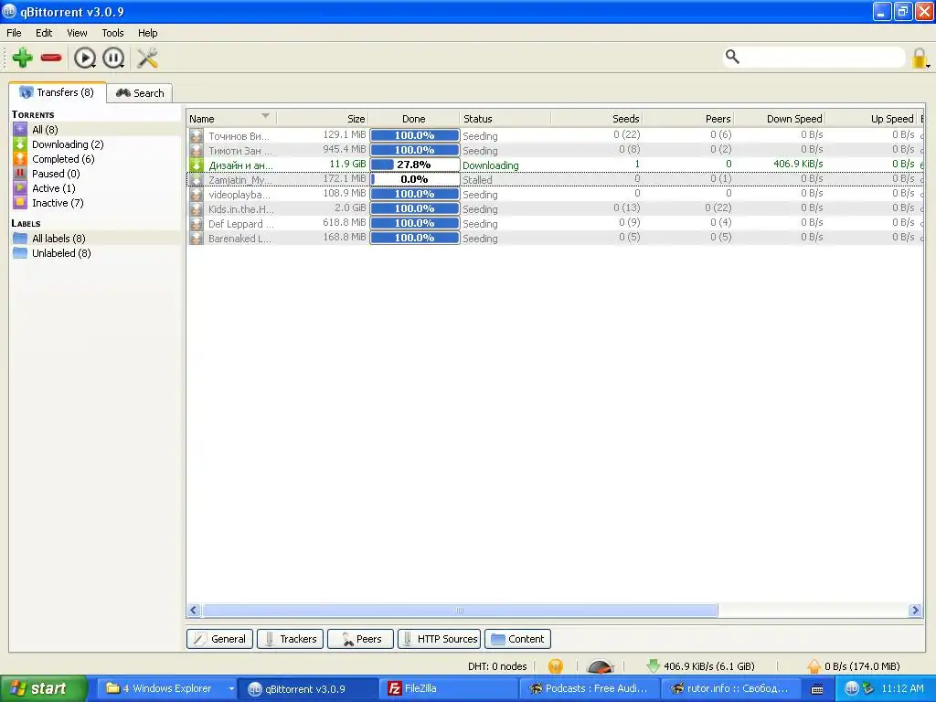The image size is (936, 702).
Task: Select All labels (8) folder
Action: coord(58,239)
